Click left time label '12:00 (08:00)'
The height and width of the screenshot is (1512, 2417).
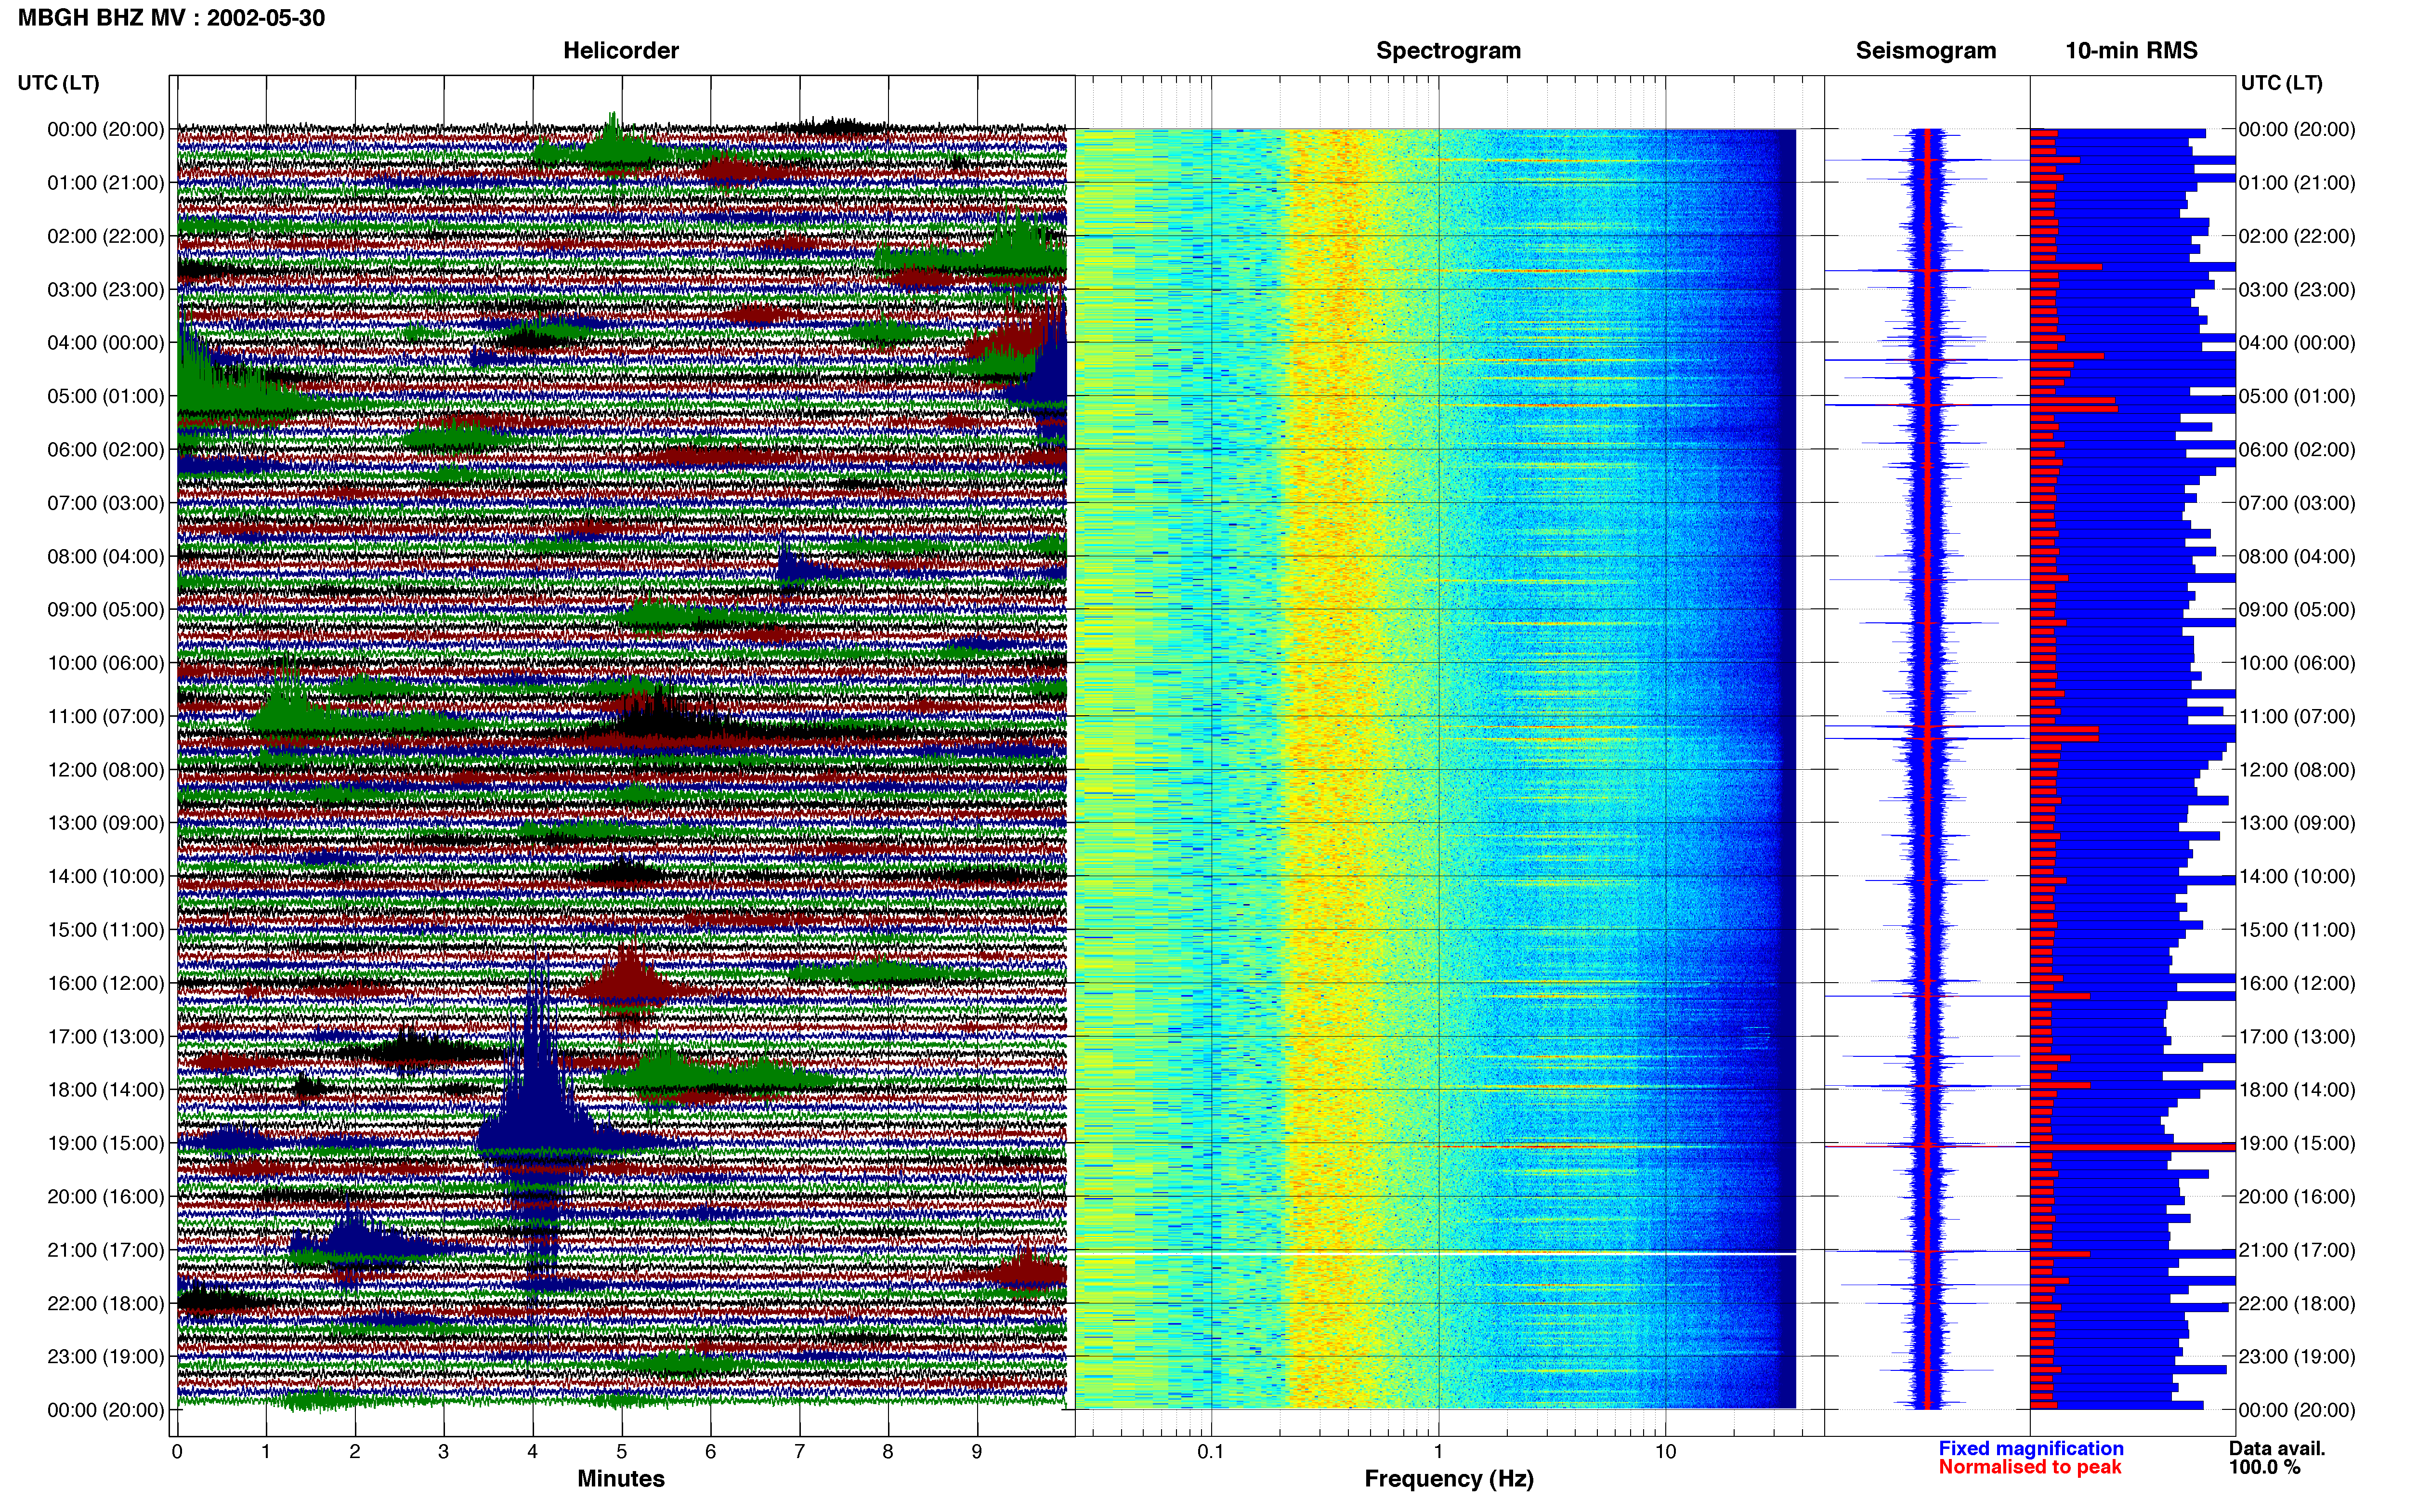pos(106,770)
